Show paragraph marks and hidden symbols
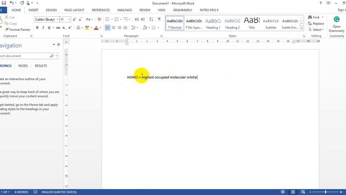This screenshot has width=346, height=195. 159,19
